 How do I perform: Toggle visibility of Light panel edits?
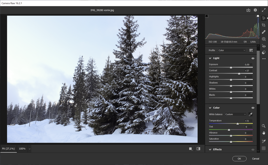(x=253, y=58)
